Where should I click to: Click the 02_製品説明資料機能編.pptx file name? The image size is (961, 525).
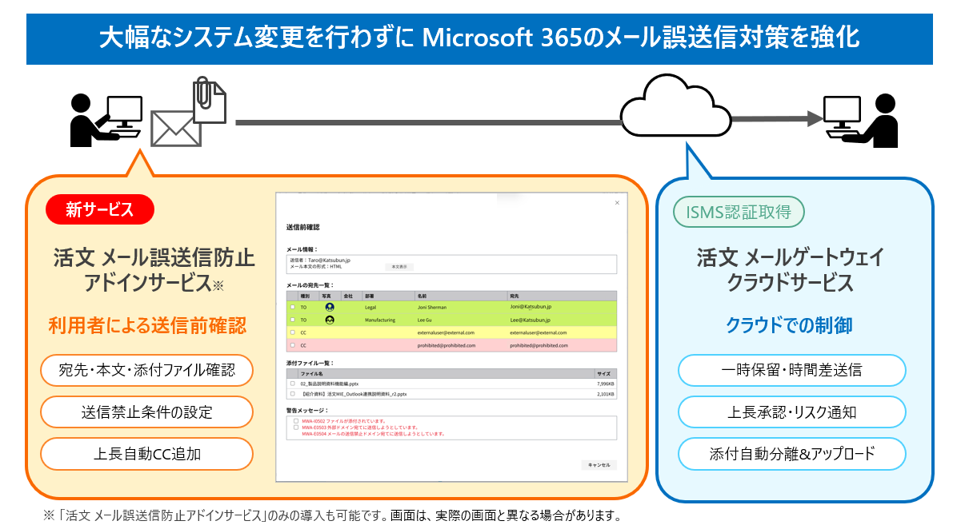[x=330, y=384]
